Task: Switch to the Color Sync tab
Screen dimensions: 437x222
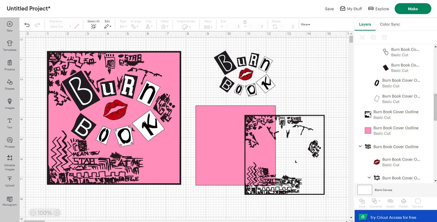Action: pos(389,24)
